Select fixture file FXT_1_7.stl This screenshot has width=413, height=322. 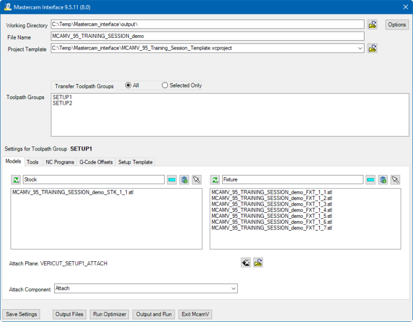click(272, 228)
